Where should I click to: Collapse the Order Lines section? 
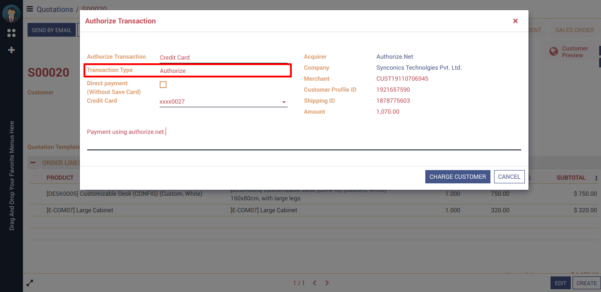click(33, 163)
